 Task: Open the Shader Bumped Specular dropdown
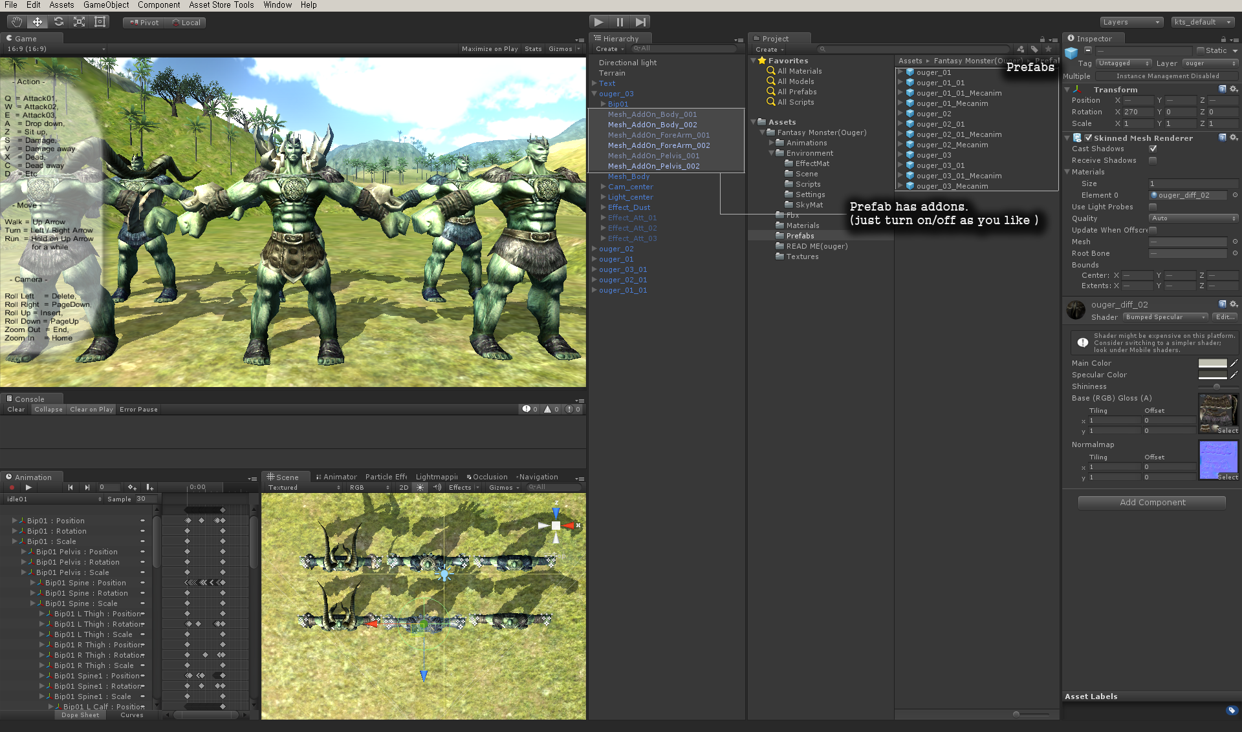pyautogui.click(x=1165, y=317)
